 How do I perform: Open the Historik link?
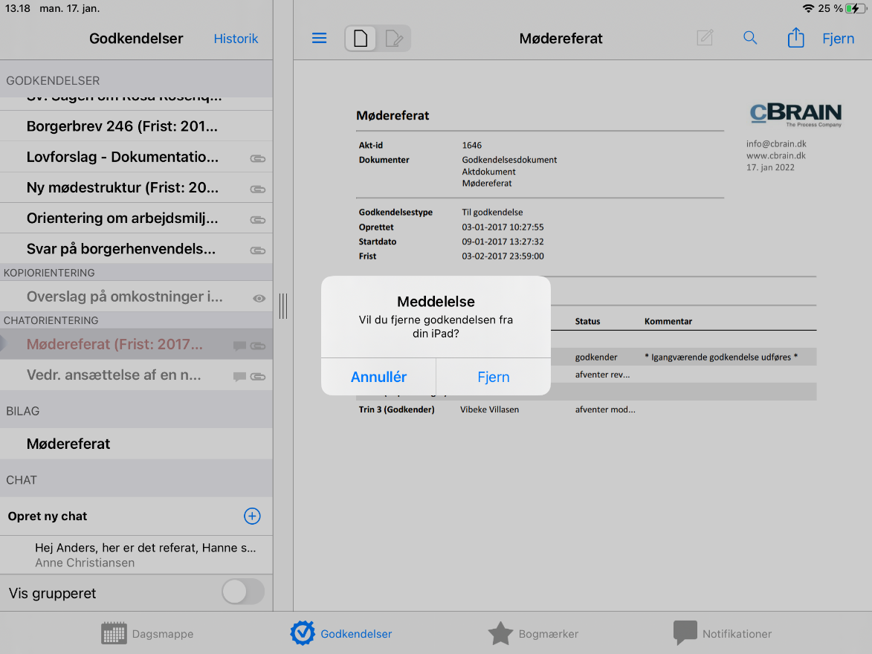click(236, 39)
